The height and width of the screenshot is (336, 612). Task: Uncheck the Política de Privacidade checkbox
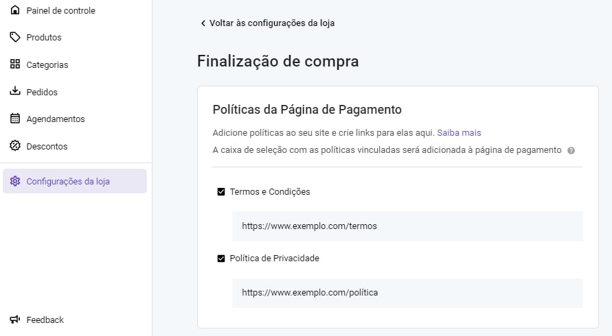[221, 259]
